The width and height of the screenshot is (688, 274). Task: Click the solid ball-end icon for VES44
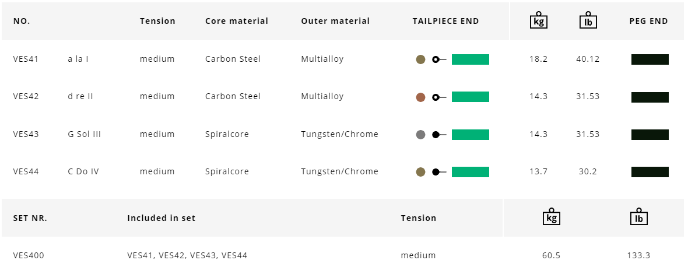(438, 172)
